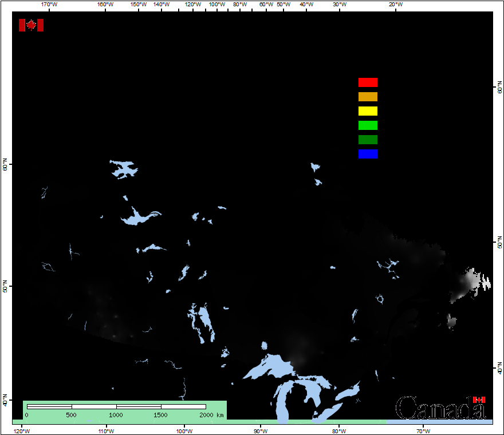Screen dimensions: 504x435
Task: Click Great Slave Lake on the map
Action: coord(137,217)
